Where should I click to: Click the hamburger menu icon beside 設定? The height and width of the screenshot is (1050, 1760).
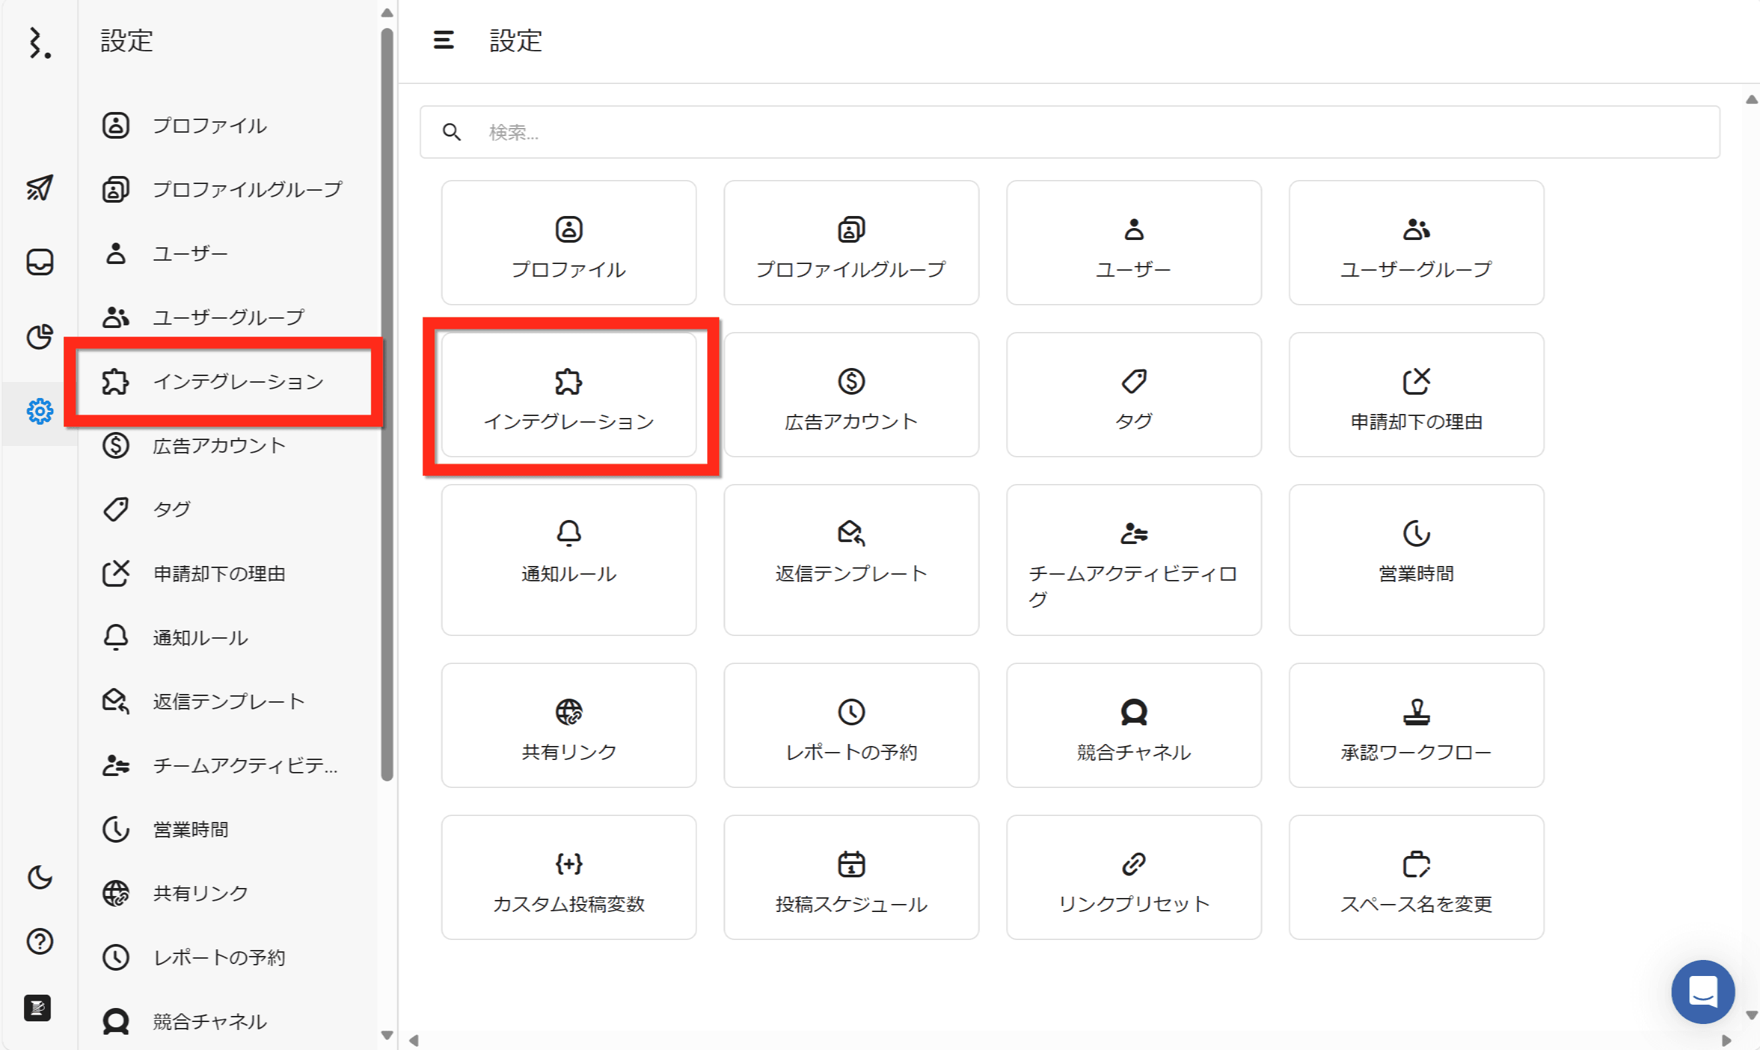click(x=443, y=40)
